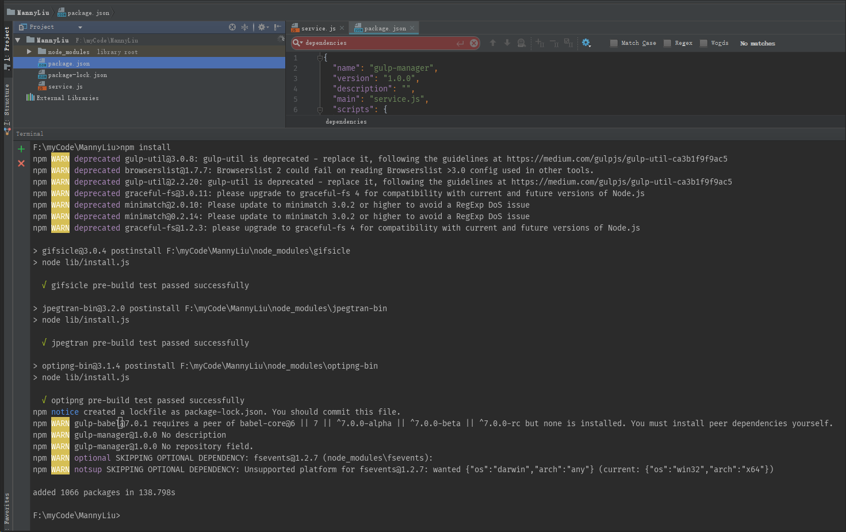Collapse the MannyLiu root folder

click(18, 40)
